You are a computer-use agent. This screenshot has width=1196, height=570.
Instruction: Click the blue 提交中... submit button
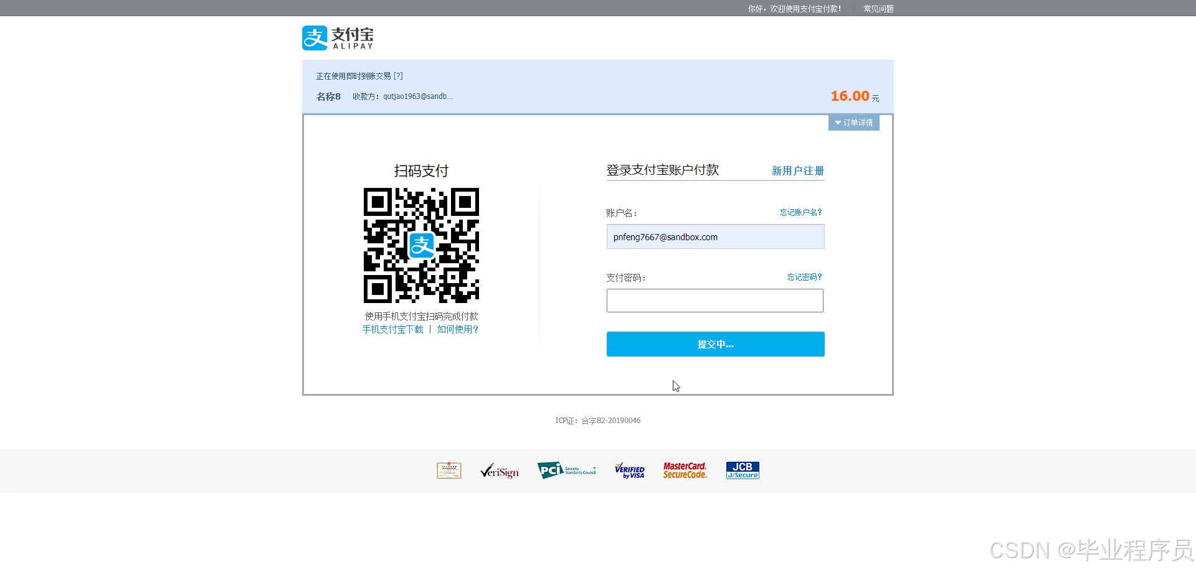(x=715, y=344)
